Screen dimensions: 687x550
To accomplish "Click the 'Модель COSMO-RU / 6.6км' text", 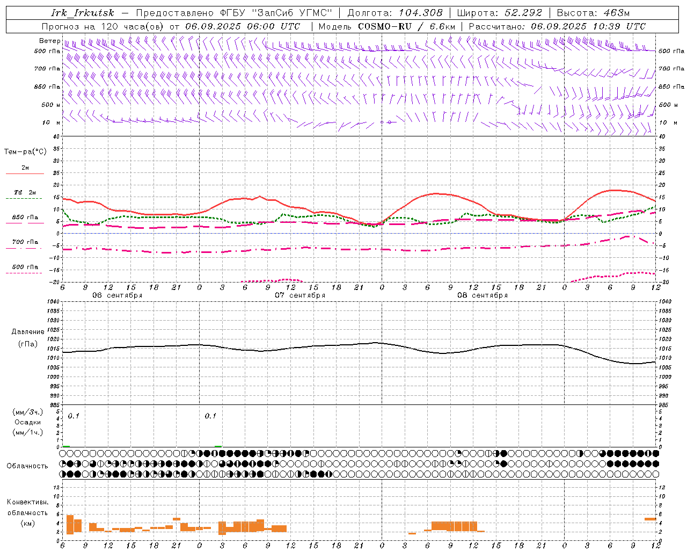I will [387, 26].
